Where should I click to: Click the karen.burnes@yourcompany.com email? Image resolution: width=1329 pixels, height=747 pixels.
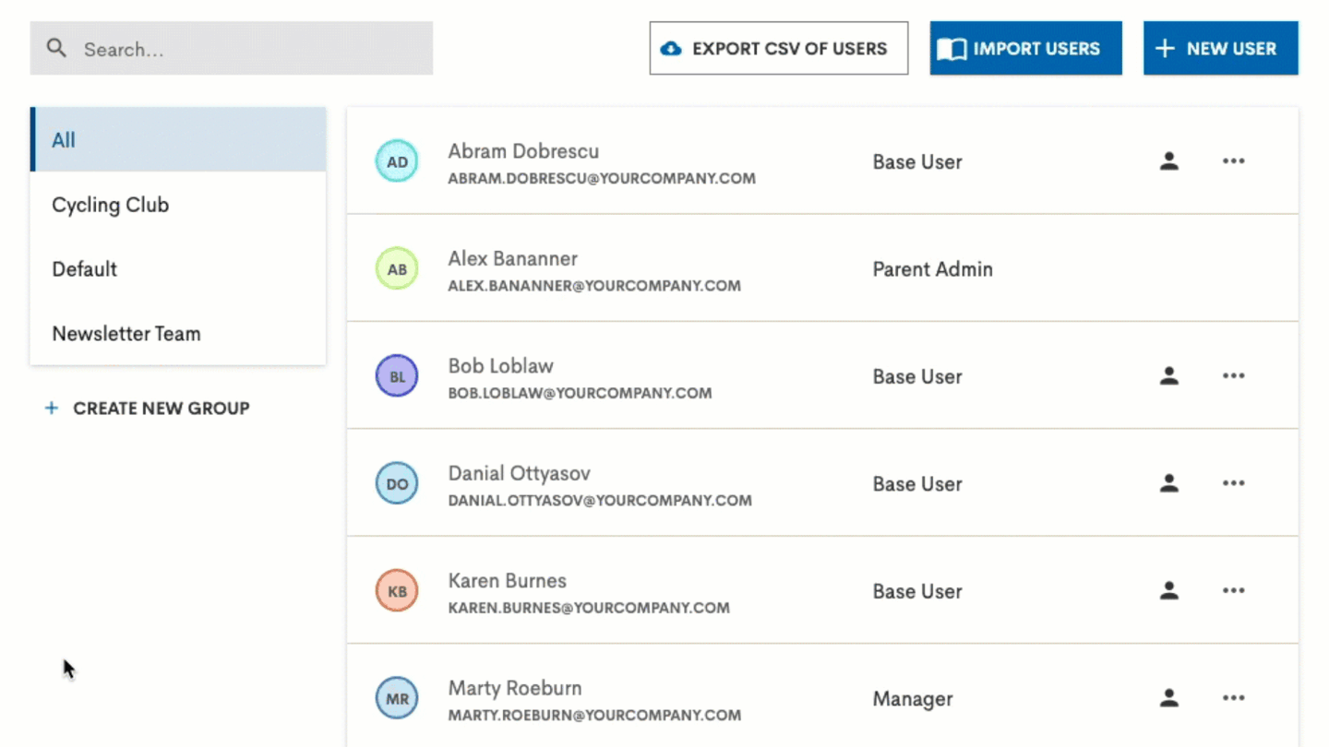(x=589, y=608)
